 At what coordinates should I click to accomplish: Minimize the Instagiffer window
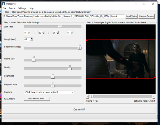pos(136,4)
